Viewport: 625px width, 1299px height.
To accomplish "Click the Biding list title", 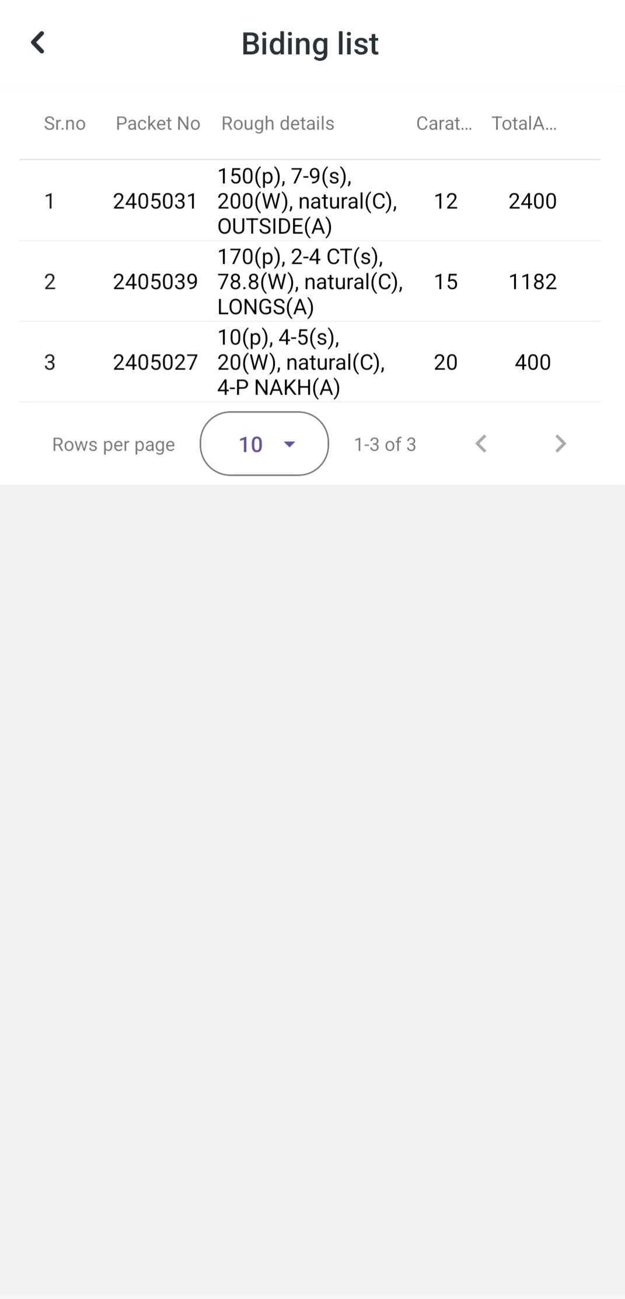I will [x=310, y=43].
